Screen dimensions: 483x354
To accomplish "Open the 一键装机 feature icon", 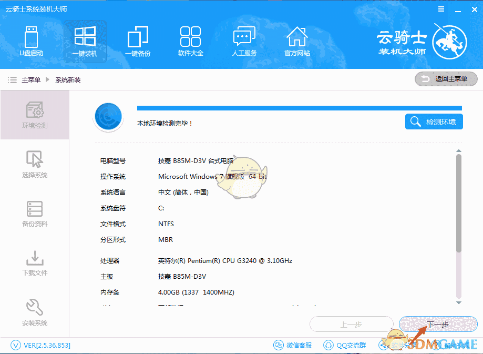I will click(x=85, y=41).
